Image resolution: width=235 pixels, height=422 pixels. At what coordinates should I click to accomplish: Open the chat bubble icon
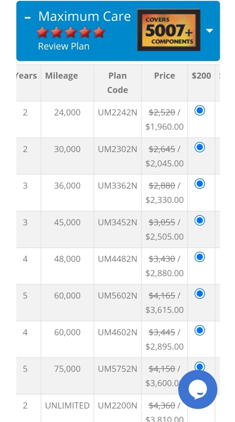coord(198,389)
